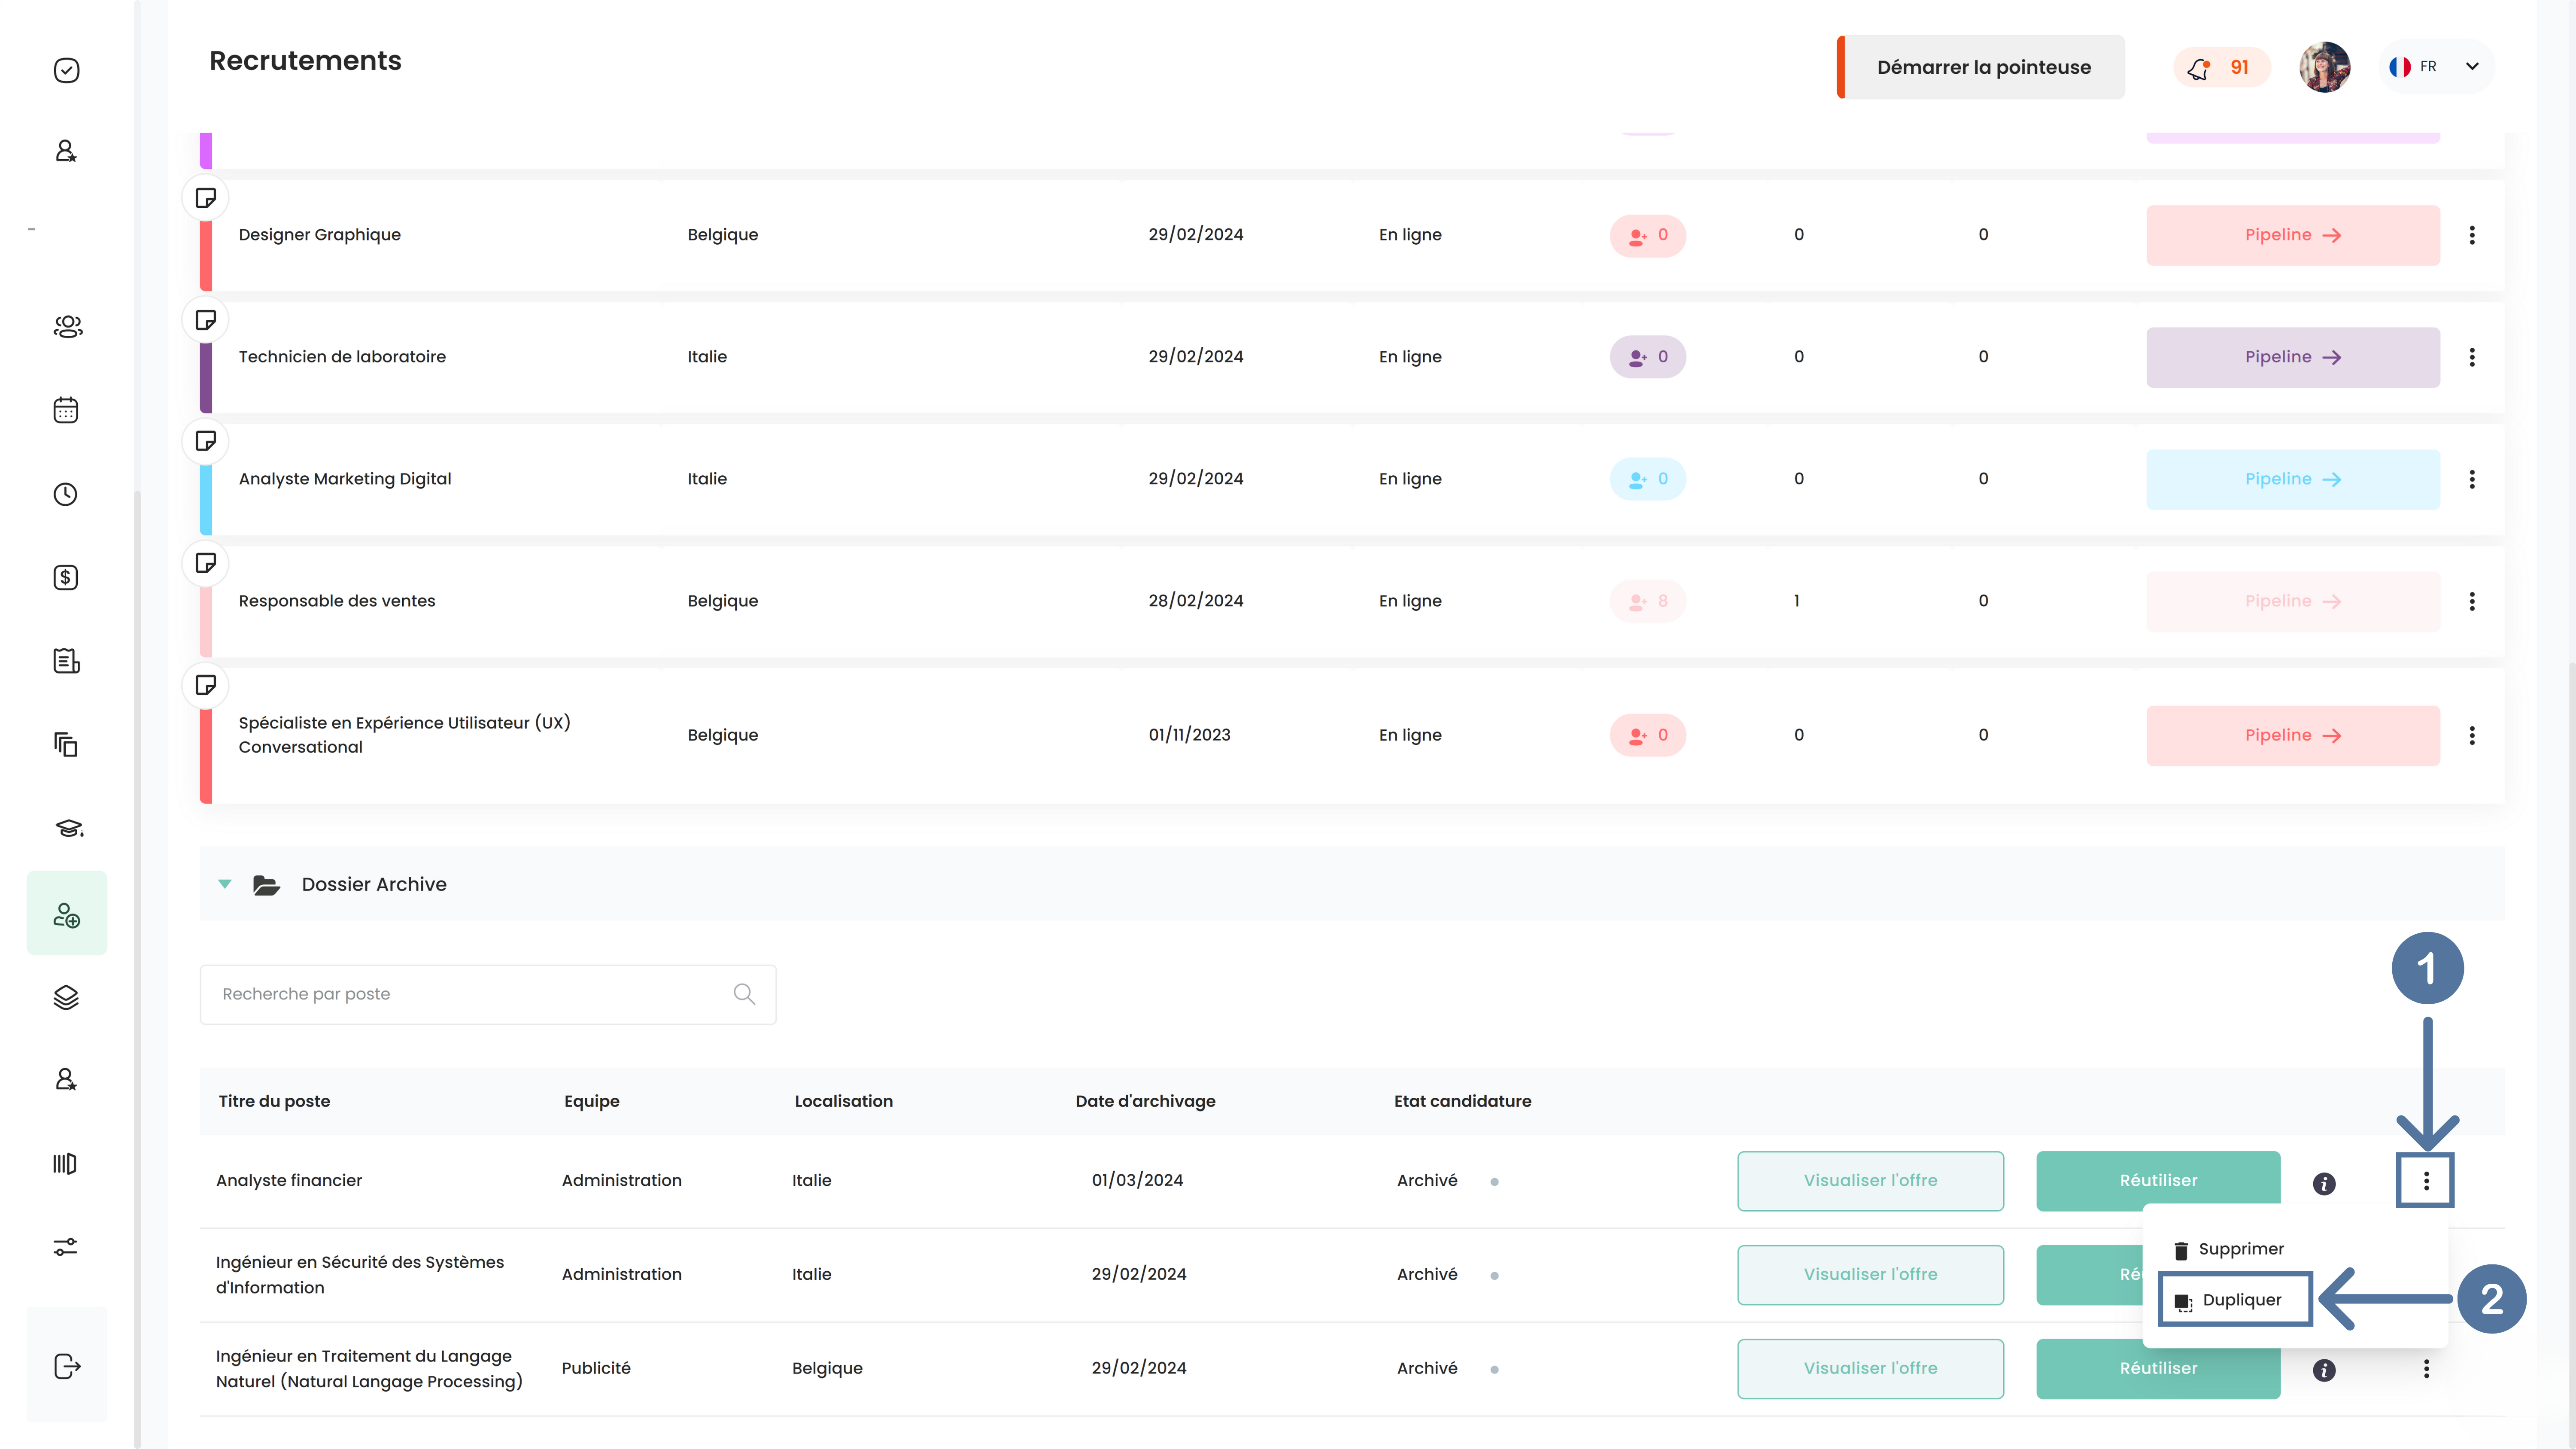
Task: Click Réutiliser for Analyste financier
Action: [2158, 1181]
